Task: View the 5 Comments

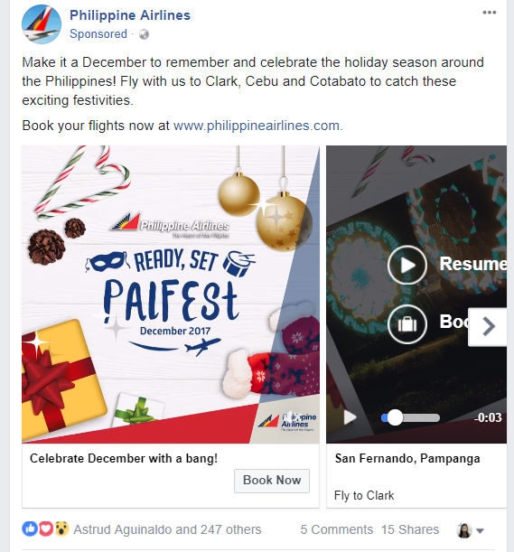Action: (x=337, y=529)
